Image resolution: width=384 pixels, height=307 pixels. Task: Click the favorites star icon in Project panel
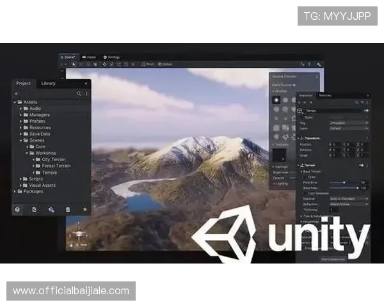pos(84,209)
